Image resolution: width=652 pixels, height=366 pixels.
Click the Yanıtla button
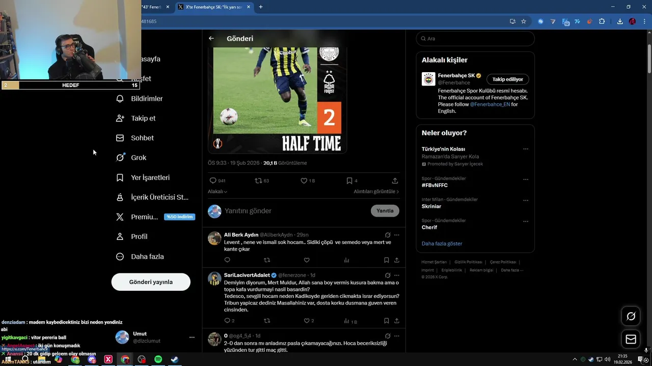(385, 211)
